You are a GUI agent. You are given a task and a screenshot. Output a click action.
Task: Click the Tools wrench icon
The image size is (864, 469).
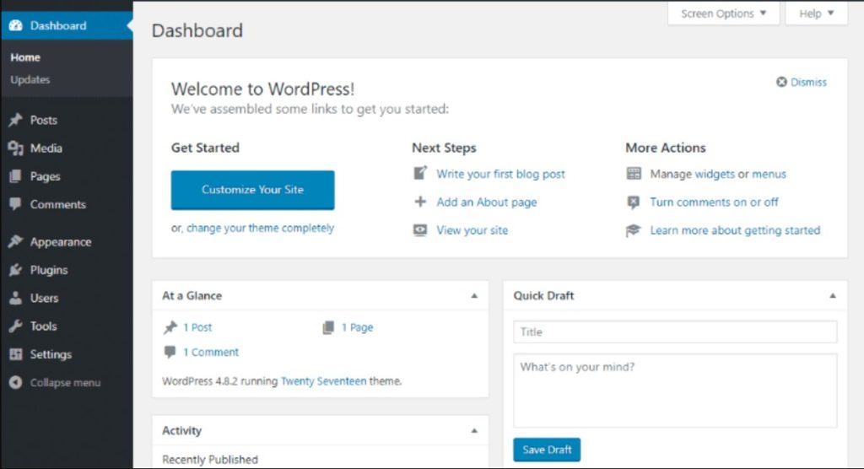pos(15,326)
